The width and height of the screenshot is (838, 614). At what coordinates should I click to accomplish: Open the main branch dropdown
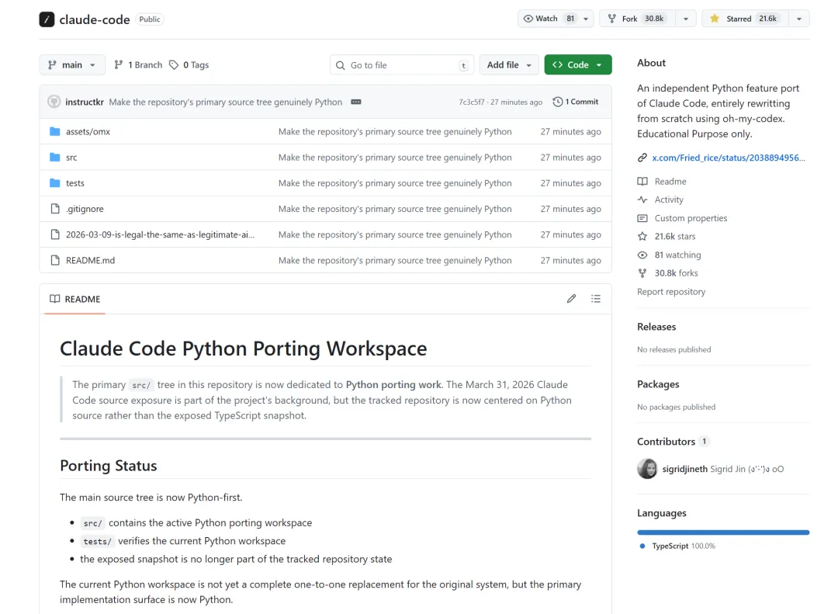[72, 65]
